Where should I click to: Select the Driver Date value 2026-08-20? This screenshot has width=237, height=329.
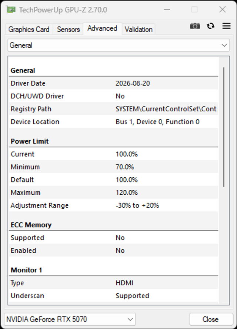coord(133,83)
